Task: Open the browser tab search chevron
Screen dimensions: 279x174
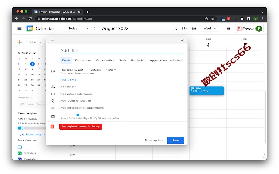Action: [262, 12]
